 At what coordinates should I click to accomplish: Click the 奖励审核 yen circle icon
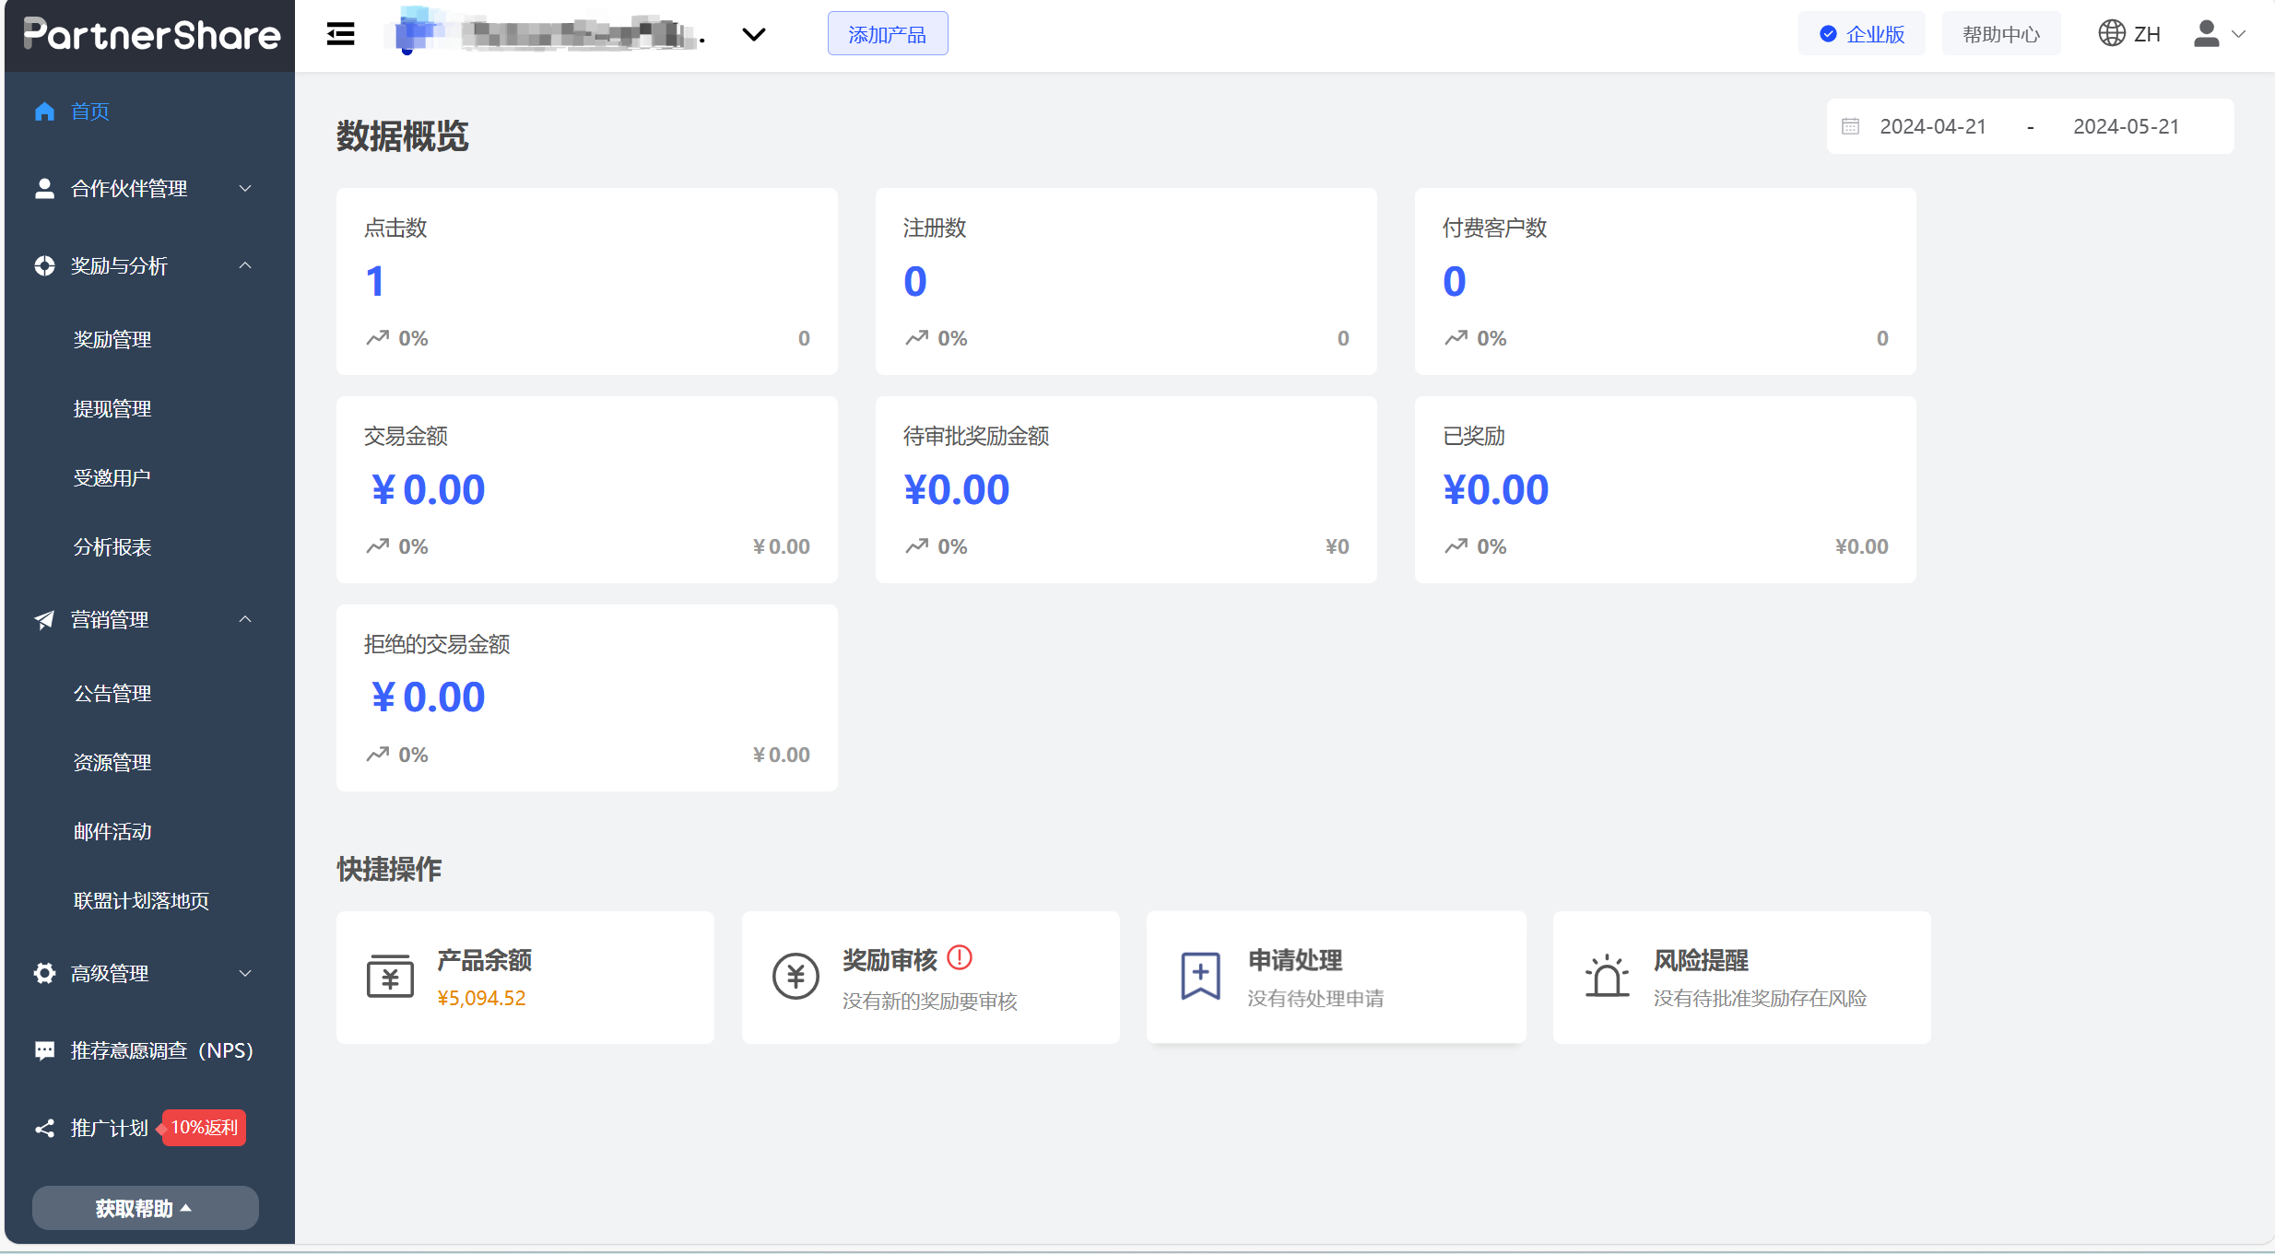tap(796, 977)
